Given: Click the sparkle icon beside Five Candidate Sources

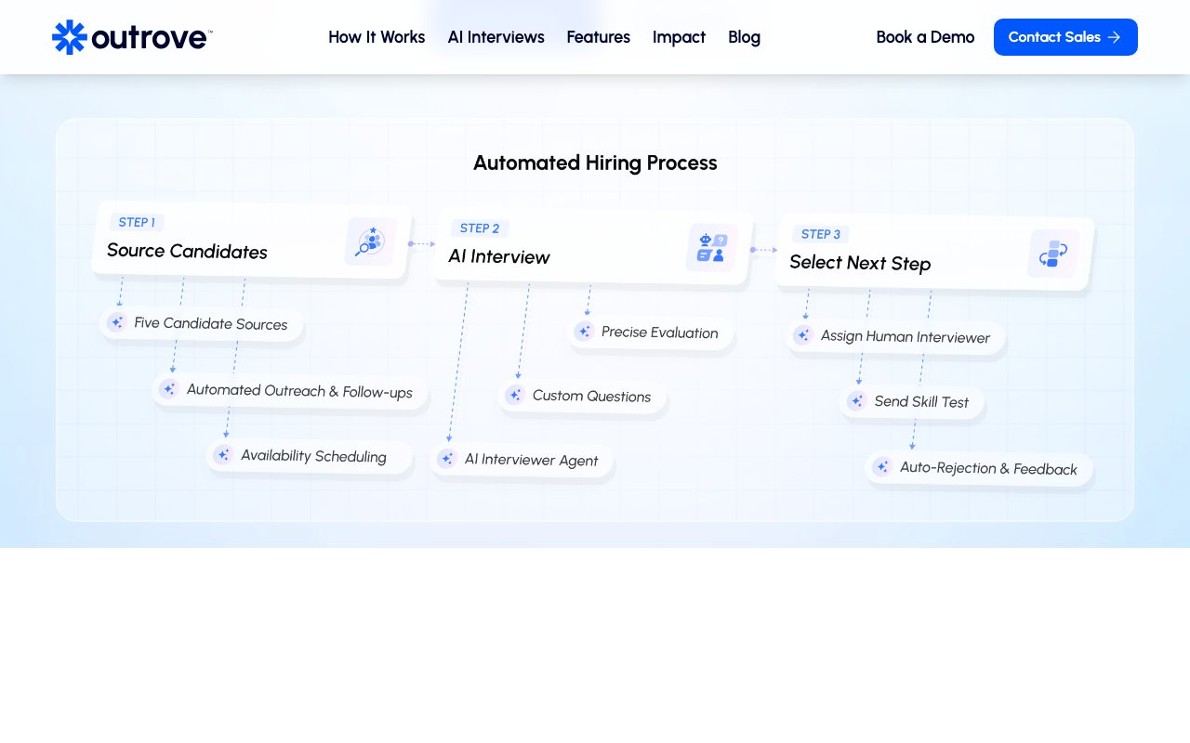Looking at the screenshot, I should pyautogui.click(x=116, y=322).
